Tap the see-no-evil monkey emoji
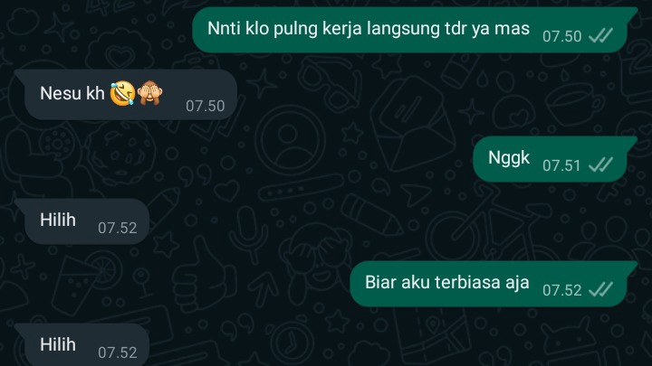The image size is (652, 366). point(149,93)
